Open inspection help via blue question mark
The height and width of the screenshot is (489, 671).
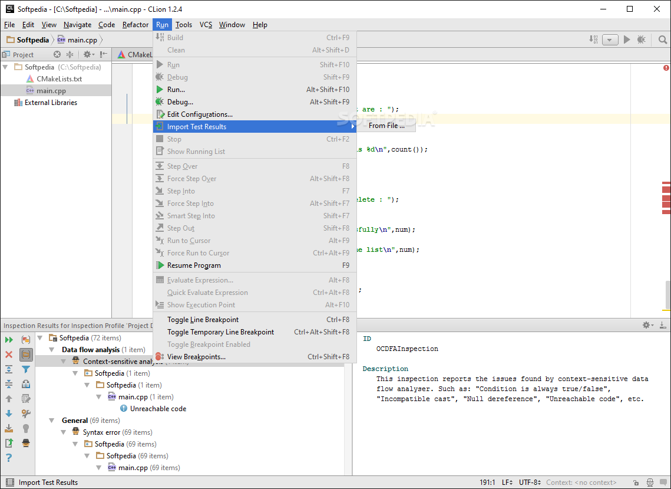(x=9, y=458)
